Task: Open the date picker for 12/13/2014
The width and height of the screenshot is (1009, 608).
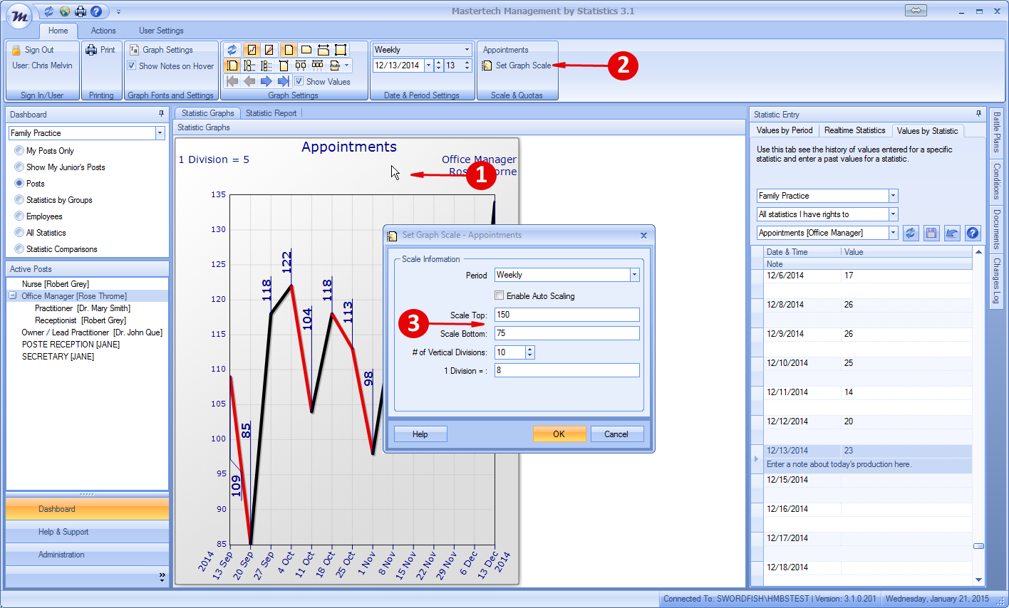Action: click(x=428, y=65)
